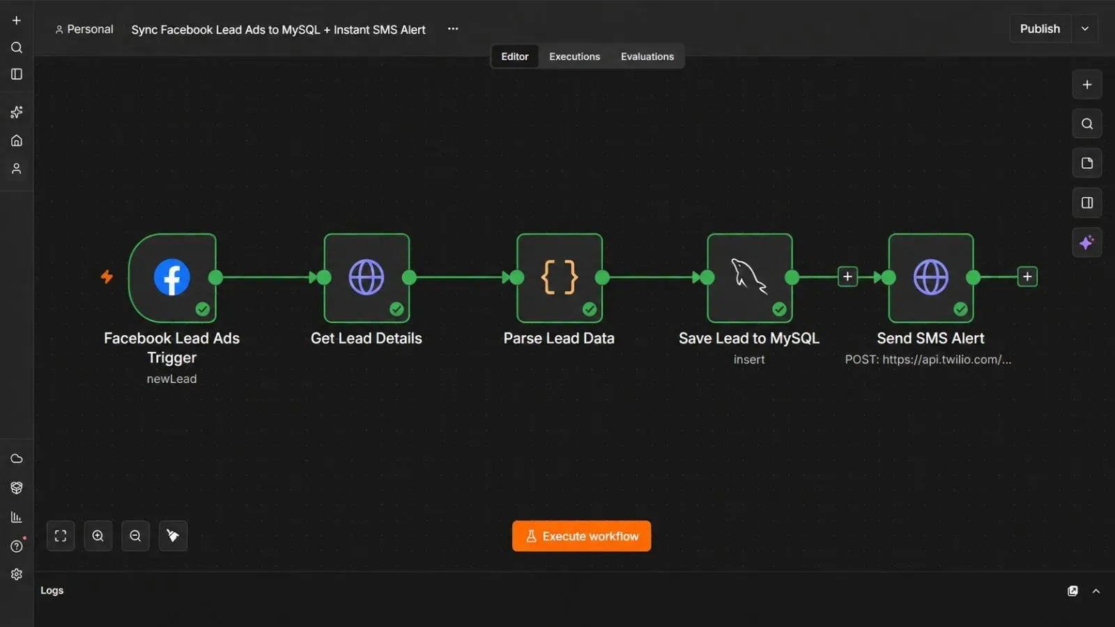This screenshot has height=627, width=1115.
Task: Open the bar chart insights icon
Action: pyautogui.click(x=17, y=517)
